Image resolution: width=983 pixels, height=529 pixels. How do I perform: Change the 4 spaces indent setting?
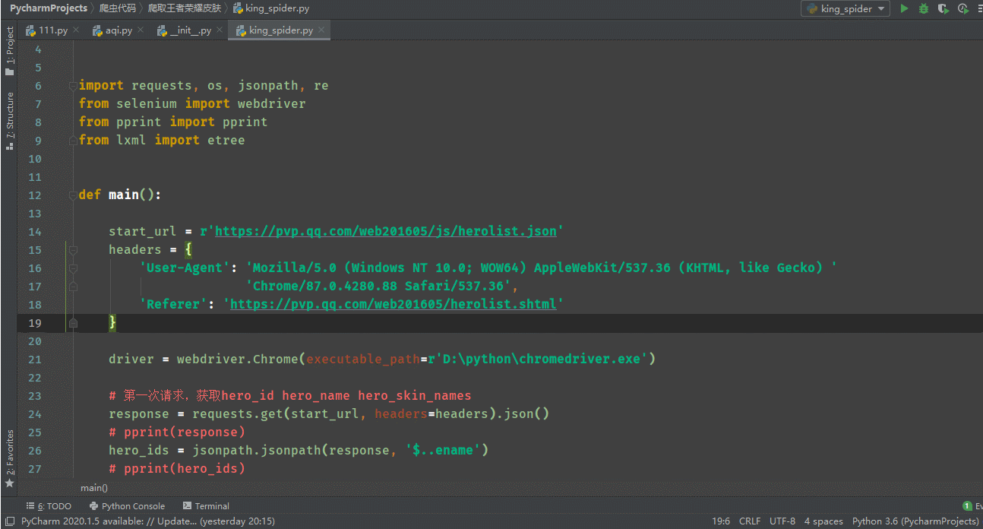click(x=823, y=521)
